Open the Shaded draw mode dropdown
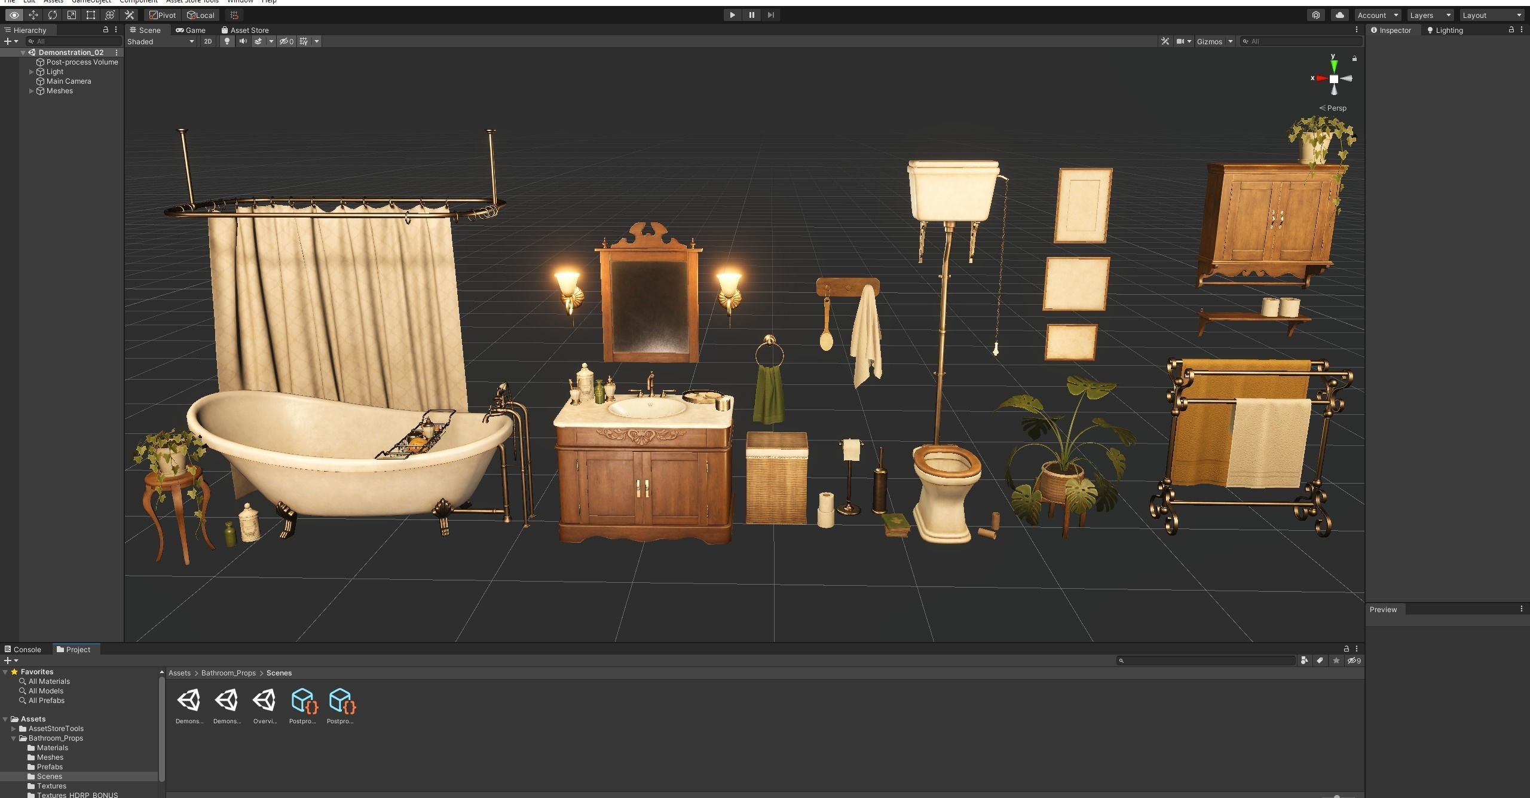The image size is (1530, 798). point(160,41)
